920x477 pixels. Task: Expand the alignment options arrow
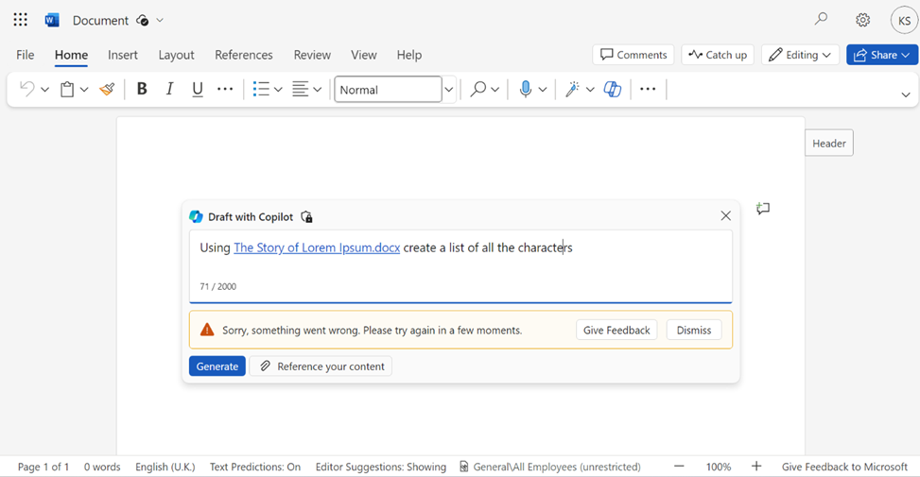click(318, 90)
